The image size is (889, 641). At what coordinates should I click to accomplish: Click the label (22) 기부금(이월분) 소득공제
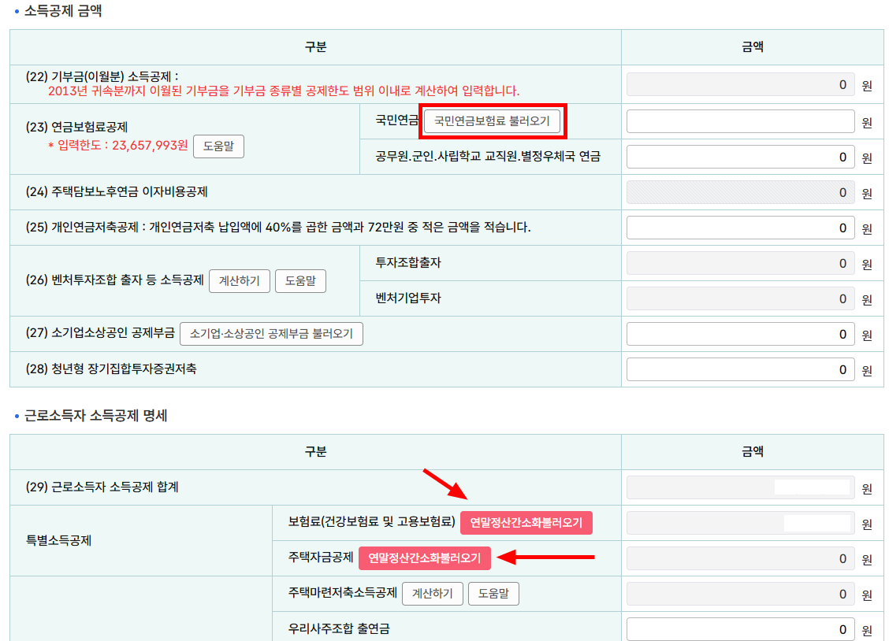click(x=102, y=76)
